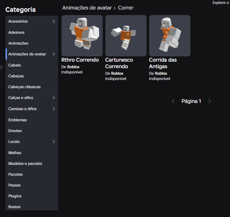Expand the Acessórios category chevron
This screenshot has height=217, width=230.
pyautogui.click(x=54, y=21)
